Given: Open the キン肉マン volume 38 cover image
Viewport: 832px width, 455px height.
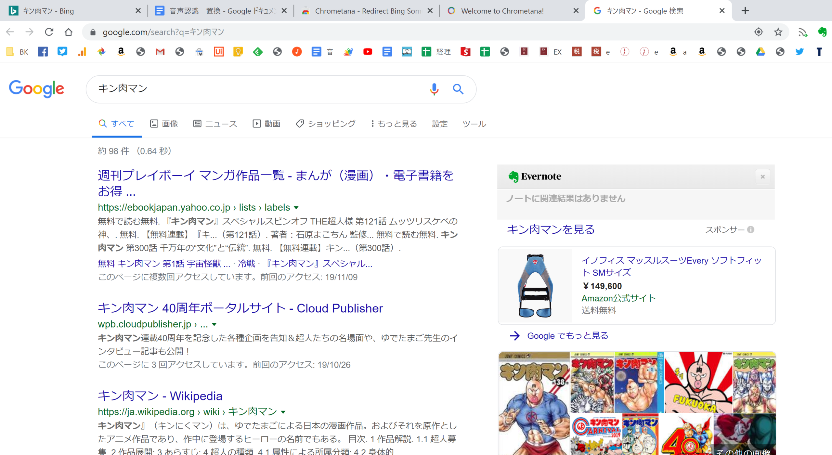Looking at the screenshot, I should (x=534, y=403).
